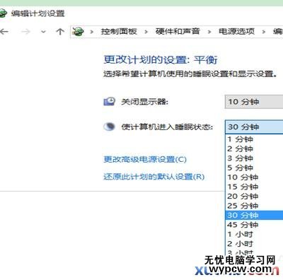
Task: Click the Back navigation arrow
Action: [x=4, y=31]
